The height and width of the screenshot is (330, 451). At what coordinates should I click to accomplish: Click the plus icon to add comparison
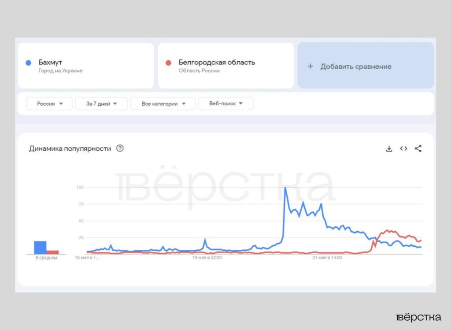[310, 67]
